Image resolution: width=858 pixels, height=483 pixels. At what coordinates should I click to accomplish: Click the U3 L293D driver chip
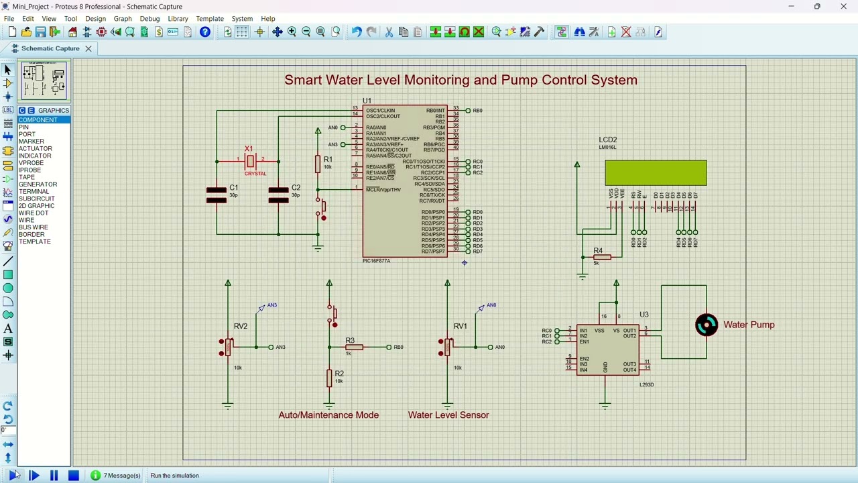click(608, 350)
